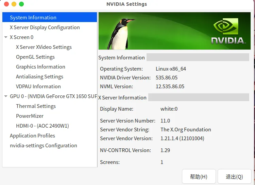255x185 pixels.
Task: Collapse the X Screen 0 tree node
Action: [x=6, y=37]
